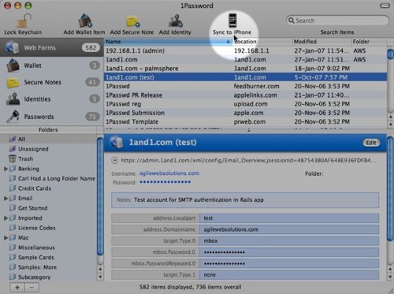Select the 1Passwd PR Release row
Image resolution: width=394 pixels, height=294 pixels.
click(245, 95)
